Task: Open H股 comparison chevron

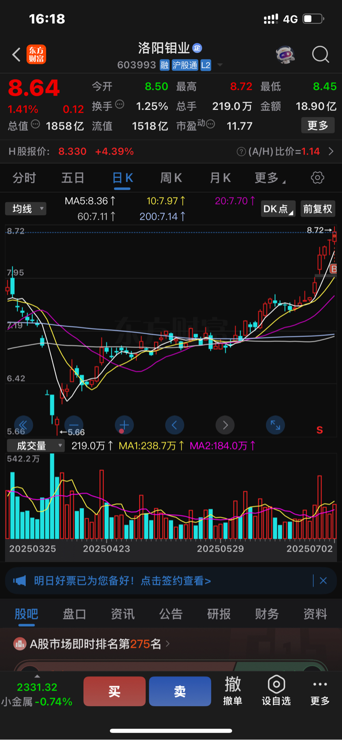Action: point(331,151)
